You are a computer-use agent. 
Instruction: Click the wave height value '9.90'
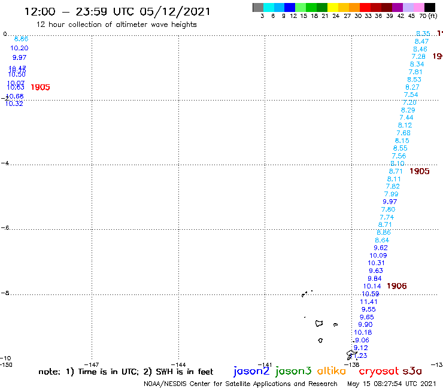click(365, 324)
